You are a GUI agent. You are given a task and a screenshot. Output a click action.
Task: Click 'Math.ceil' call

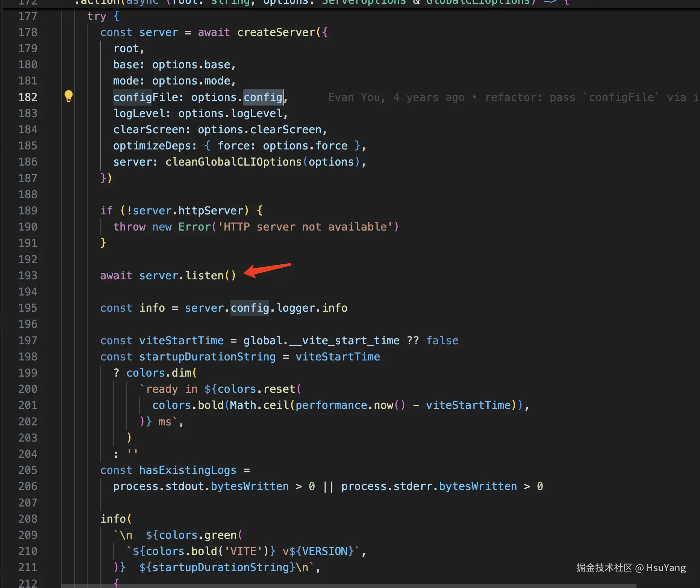(259, 405)
